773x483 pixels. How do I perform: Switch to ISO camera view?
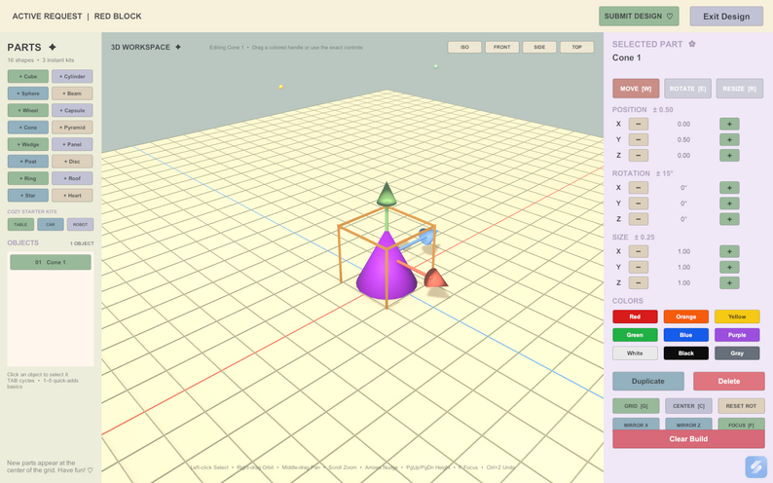pos(464,47)
